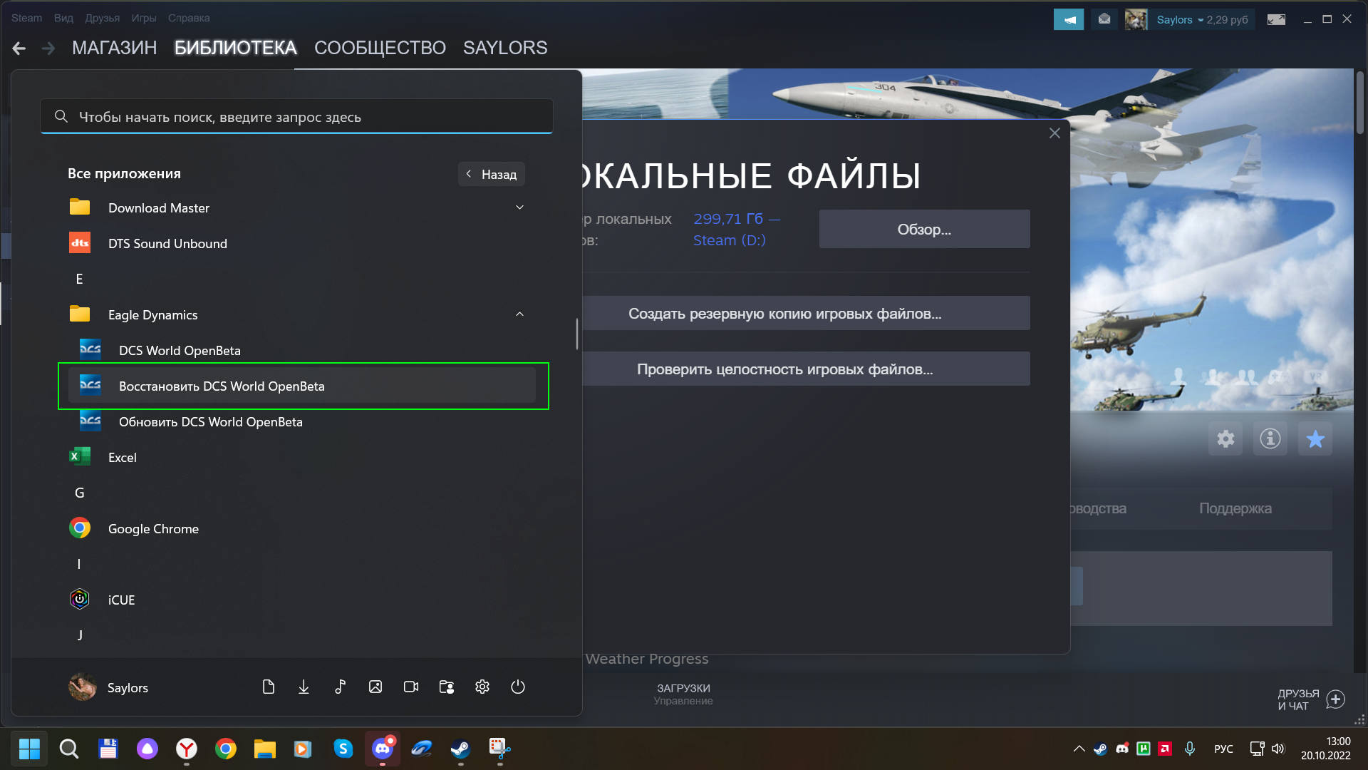This screenshot has width=1368, height=770.
Task: Open the Power button menu
Action: (x=518, y=687)
